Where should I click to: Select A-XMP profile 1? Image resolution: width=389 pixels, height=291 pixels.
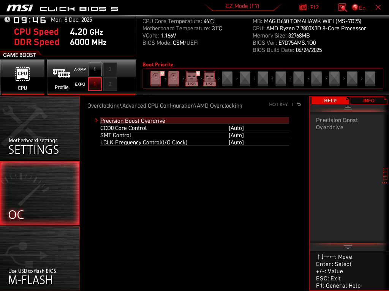point(95,69)
